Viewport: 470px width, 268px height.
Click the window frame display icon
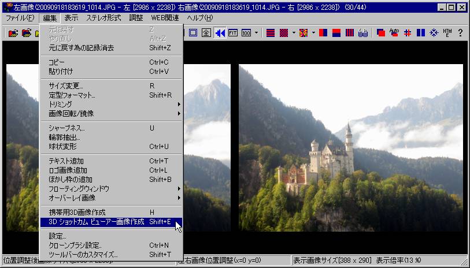tap(193, 33)
